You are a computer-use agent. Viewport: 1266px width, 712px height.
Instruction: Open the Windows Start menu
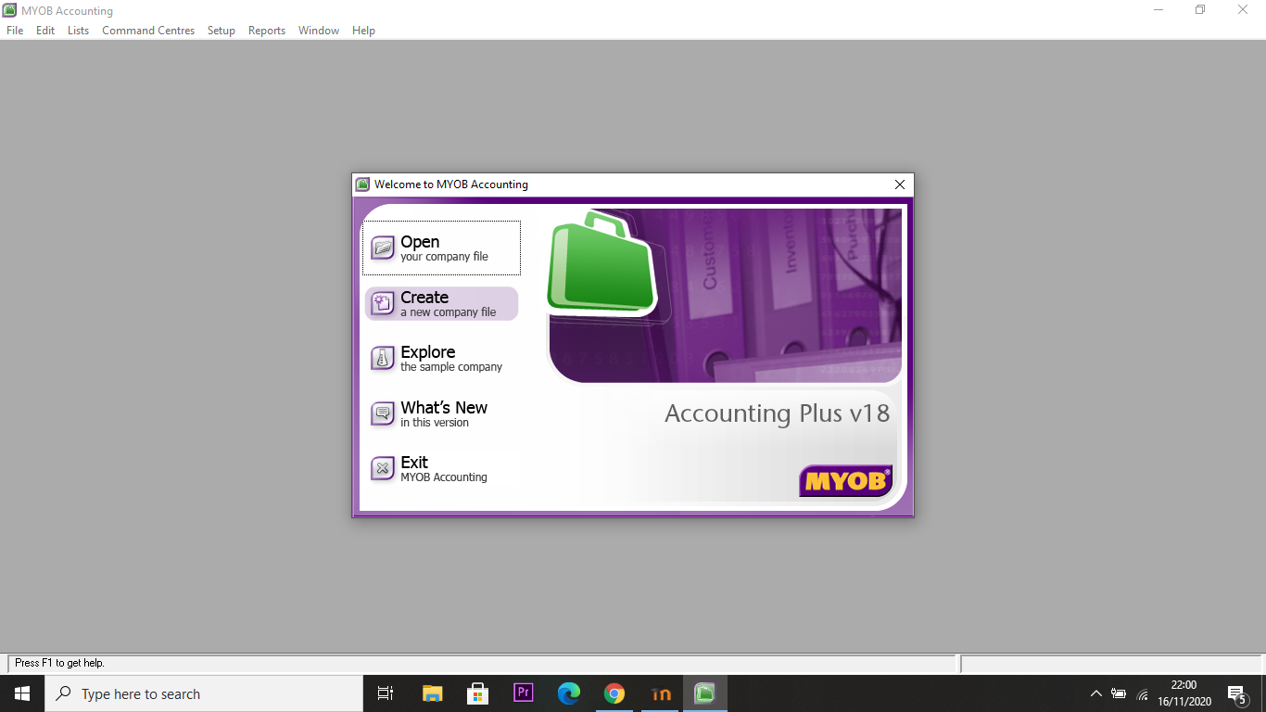click(22, 693)
